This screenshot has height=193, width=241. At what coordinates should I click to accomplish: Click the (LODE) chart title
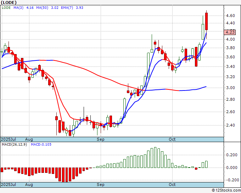(9, 2)
